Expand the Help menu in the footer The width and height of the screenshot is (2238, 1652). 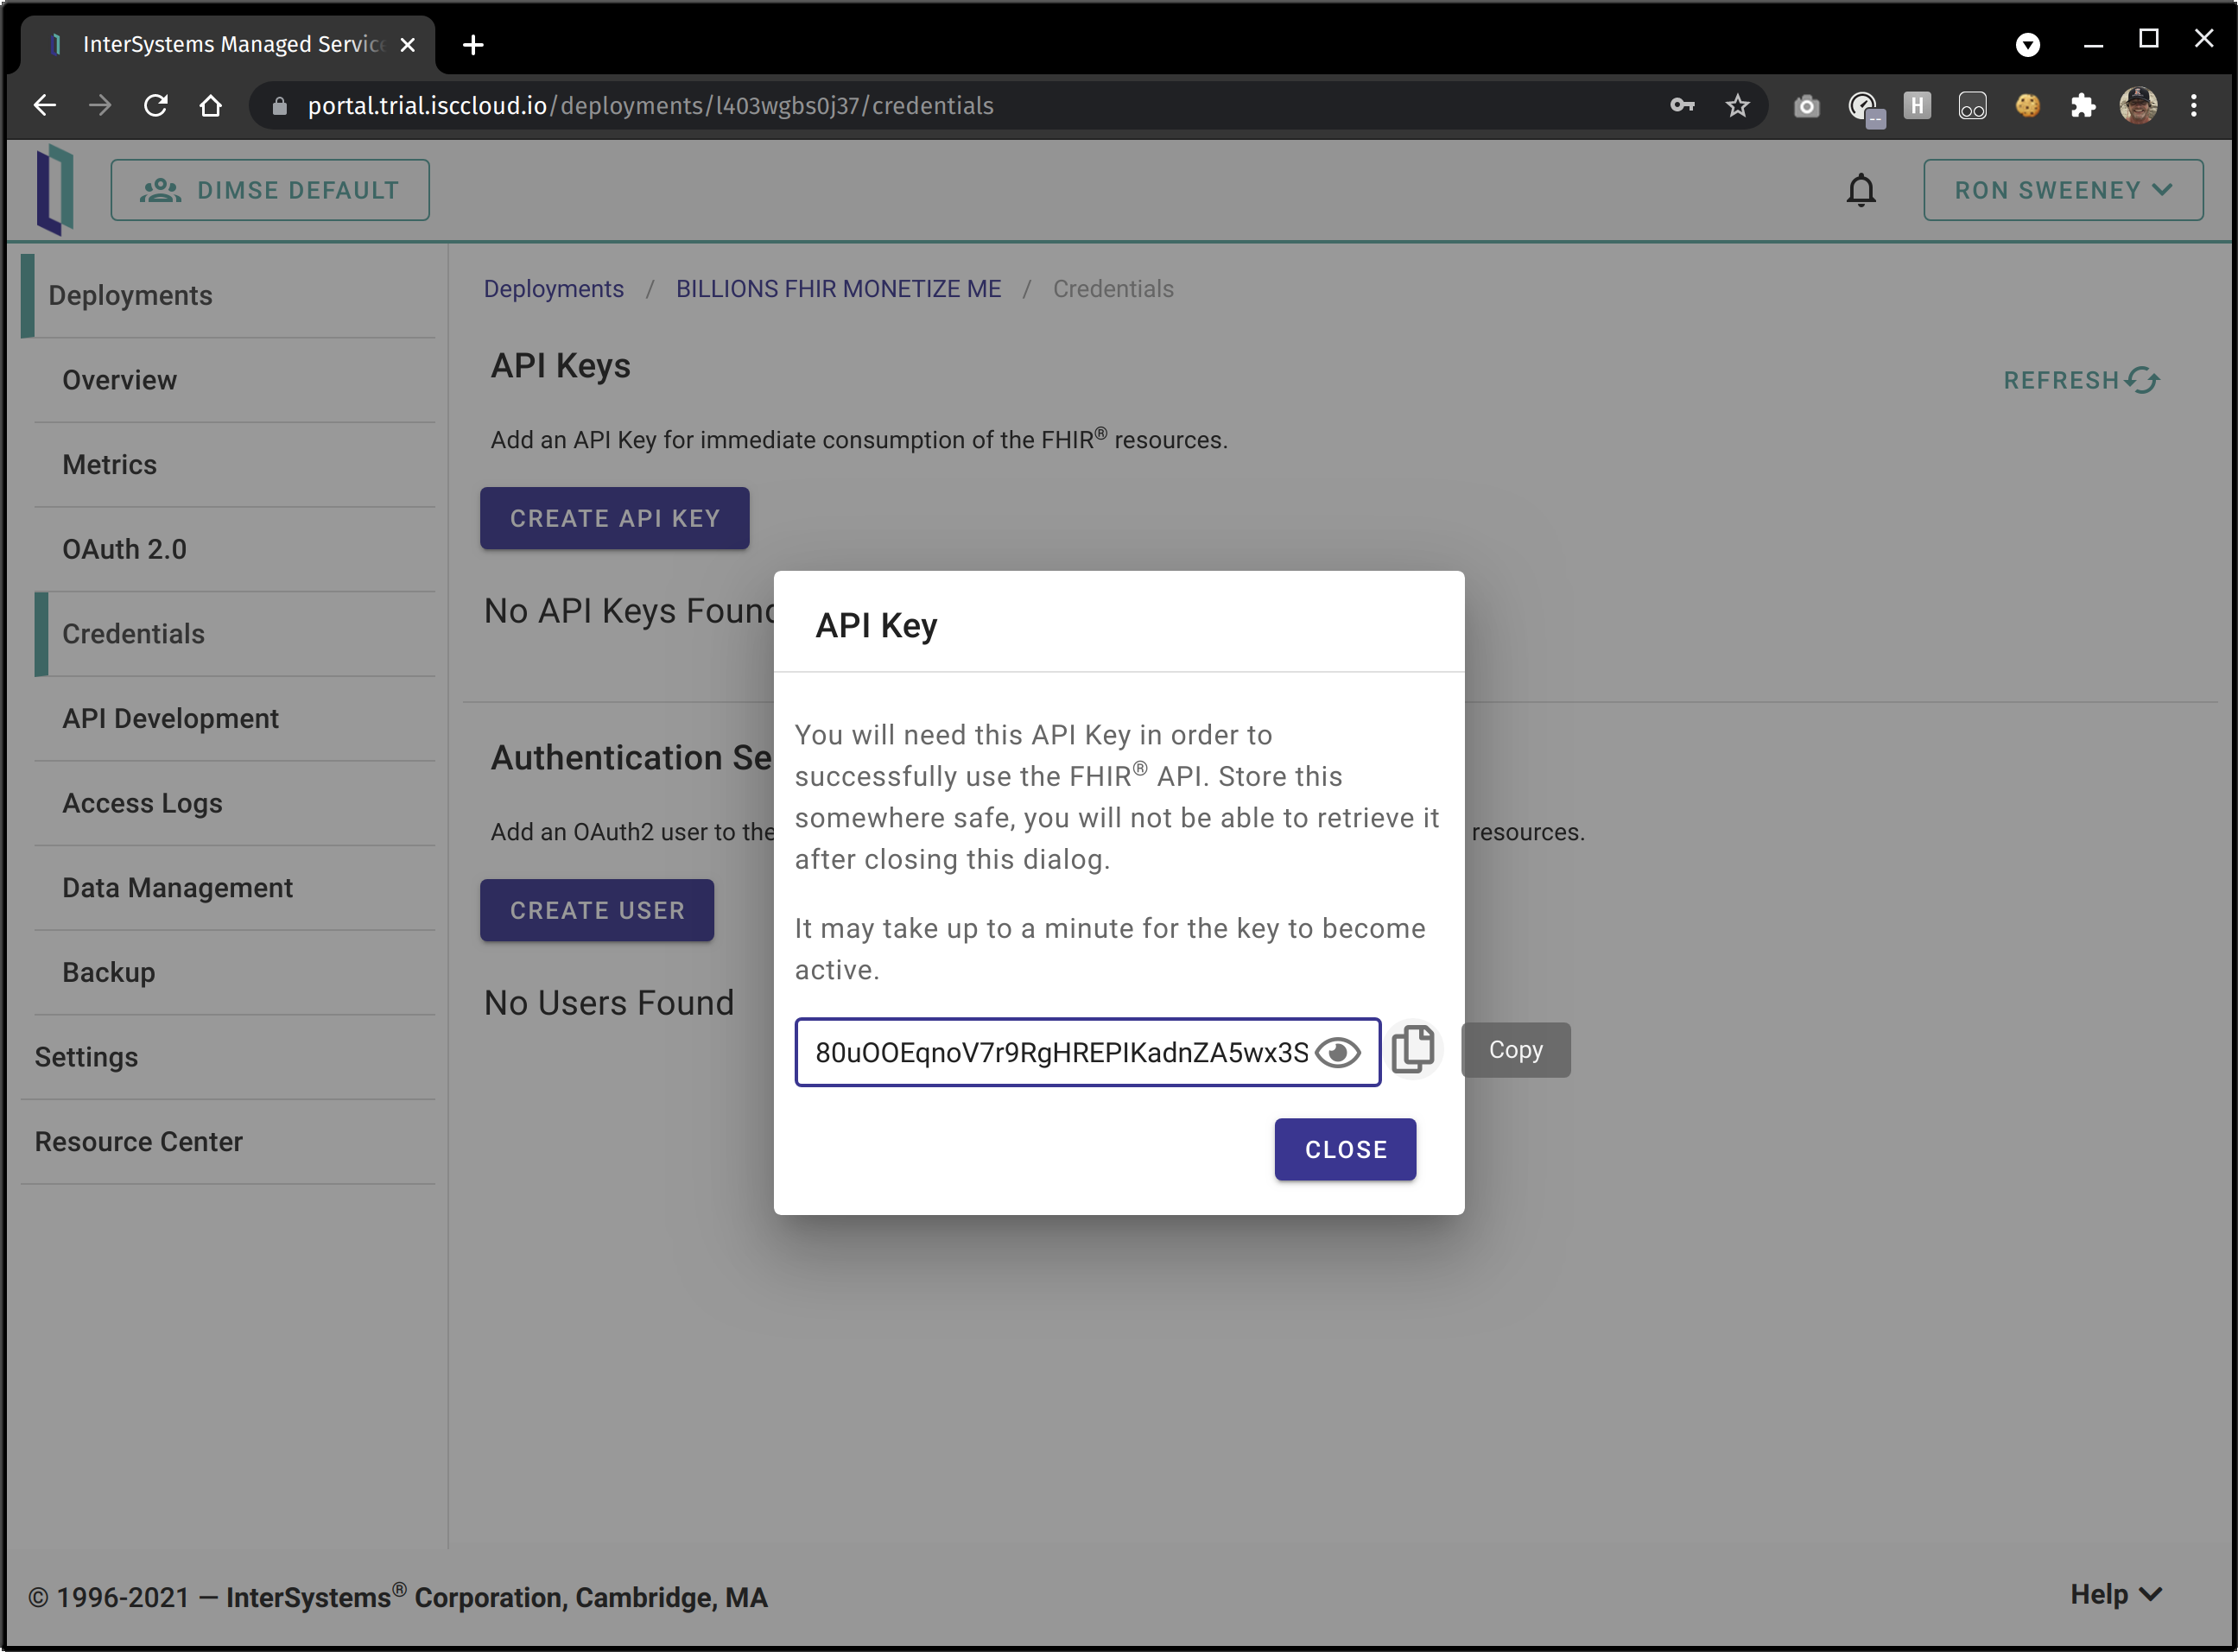tap(2116, 1594)
